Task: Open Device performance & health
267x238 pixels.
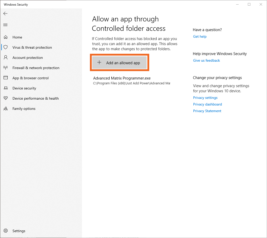Action: pyautogui.click(x=36, y=98)
